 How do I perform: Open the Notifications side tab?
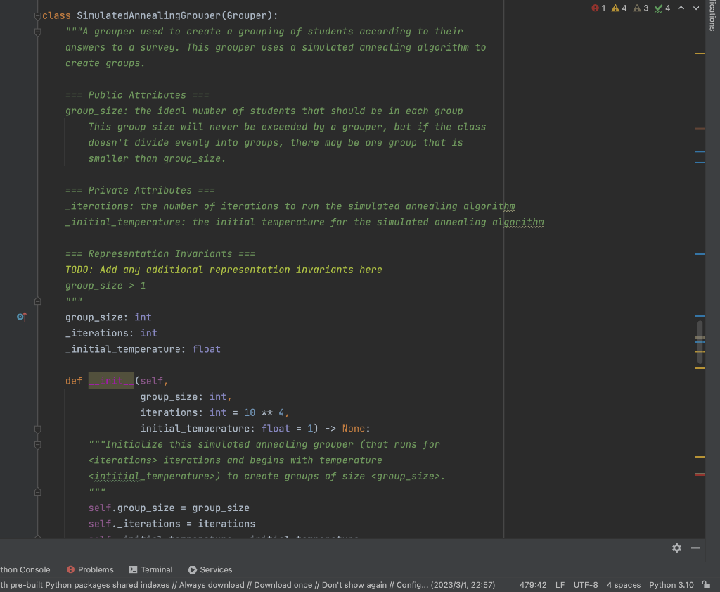713,16
